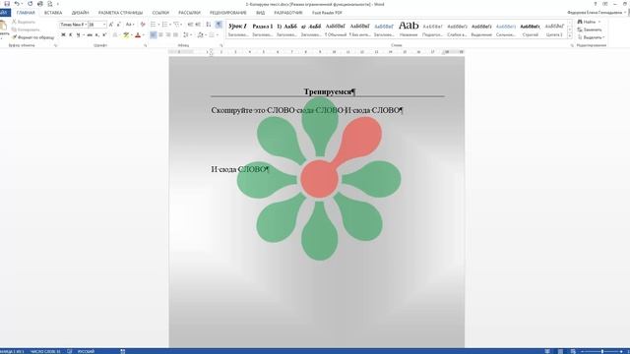Click the heading text Тренируемся in the document

click(x=328, y=91)
